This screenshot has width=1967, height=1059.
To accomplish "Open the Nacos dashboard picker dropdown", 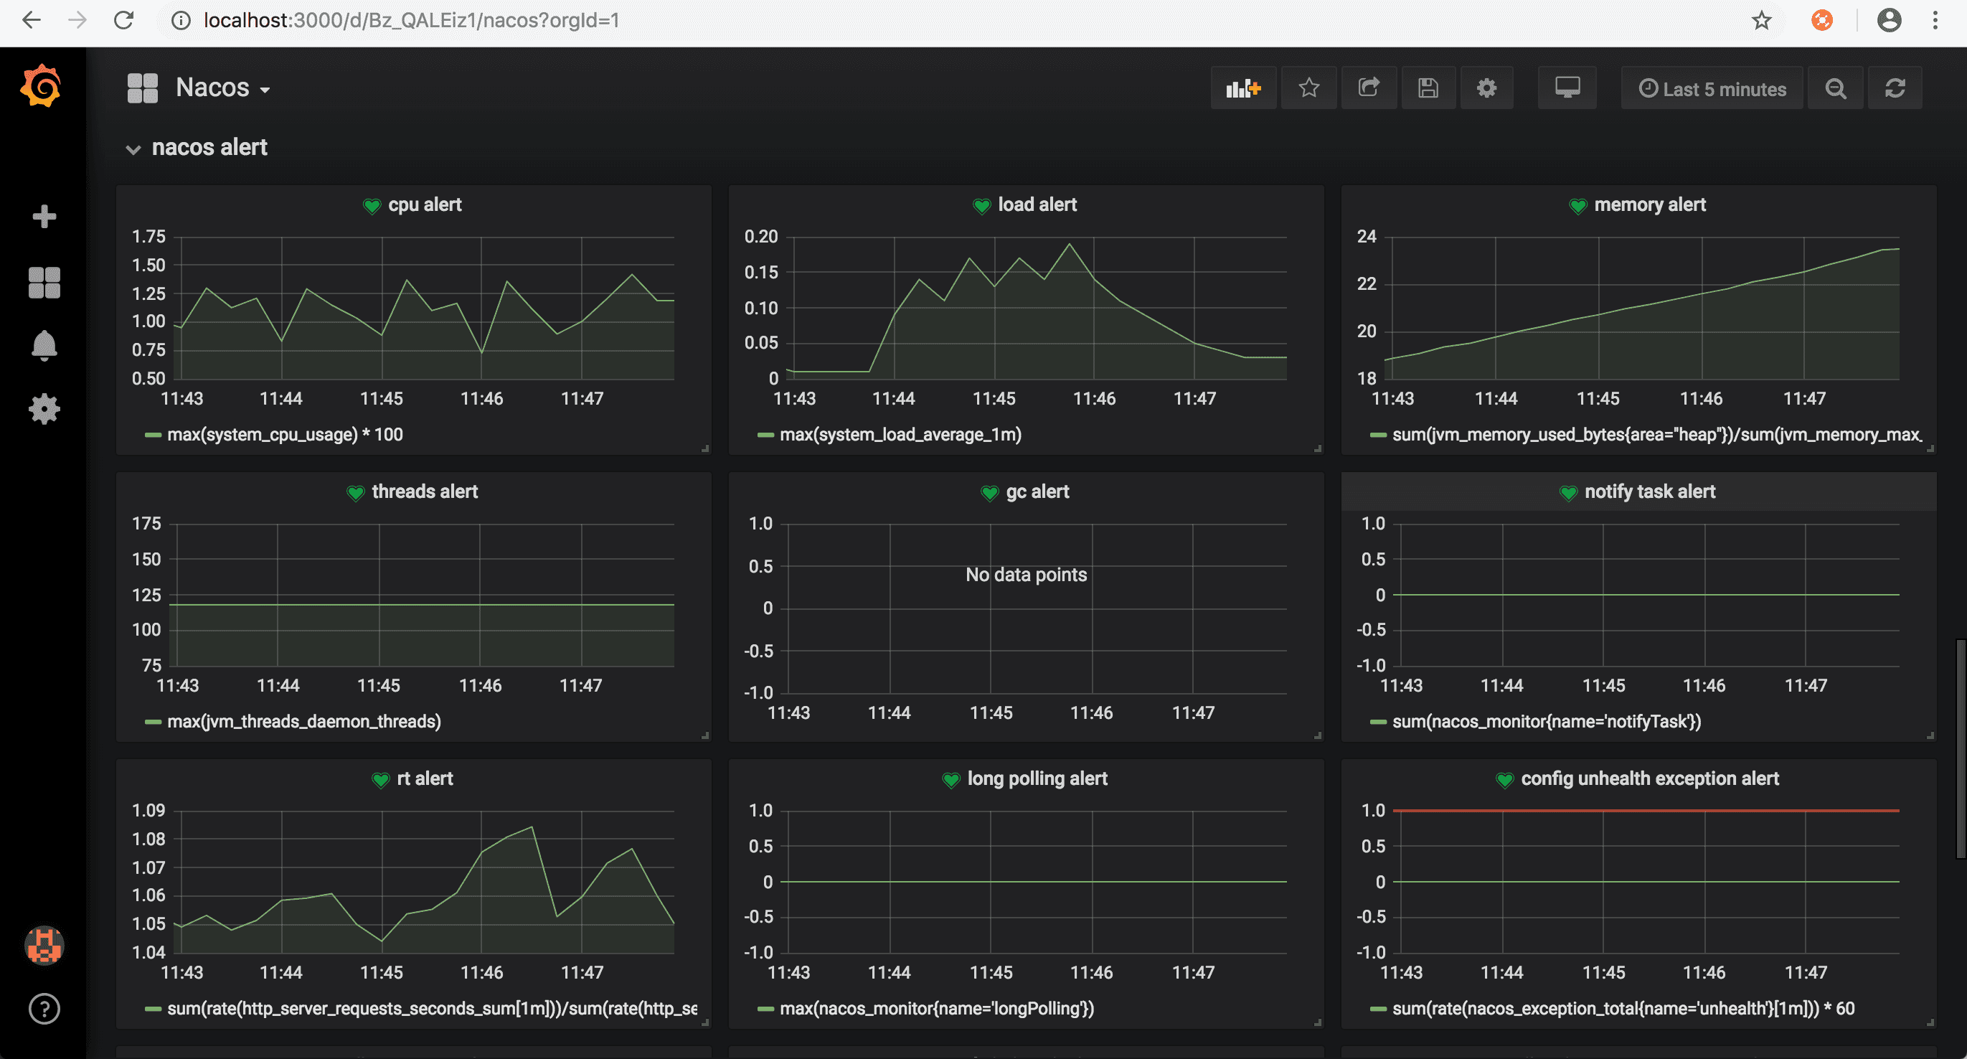I will (x=222, y=88).
